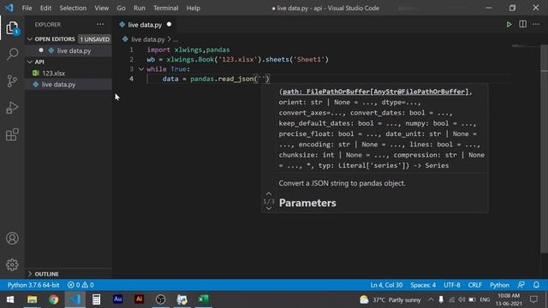Open the File menu

[x=27, y=8]
